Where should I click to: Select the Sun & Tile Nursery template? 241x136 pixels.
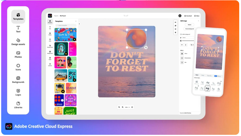[65, 35]
